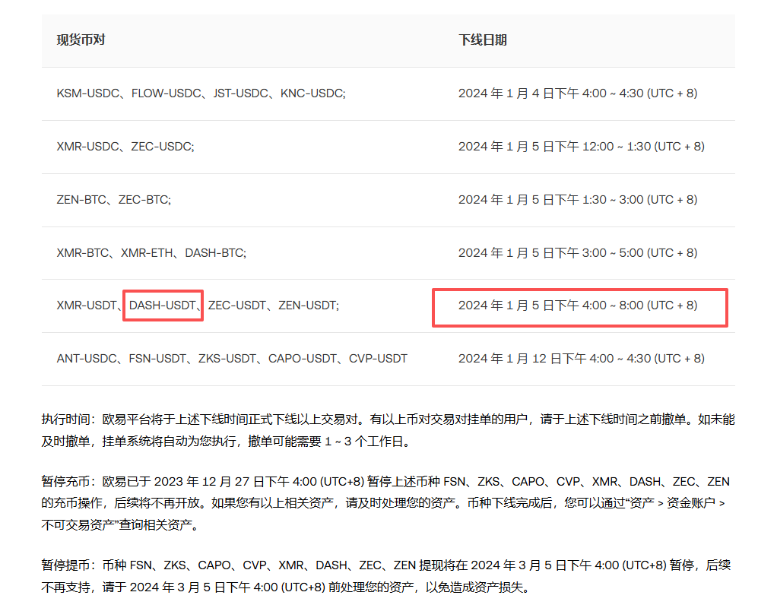
Task: Click the 12:00 ~ 1:30 delisting time cell
Action: [581, 147]
